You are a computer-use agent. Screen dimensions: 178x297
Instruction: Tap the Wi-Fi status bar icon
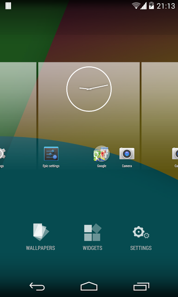(136, 5)
